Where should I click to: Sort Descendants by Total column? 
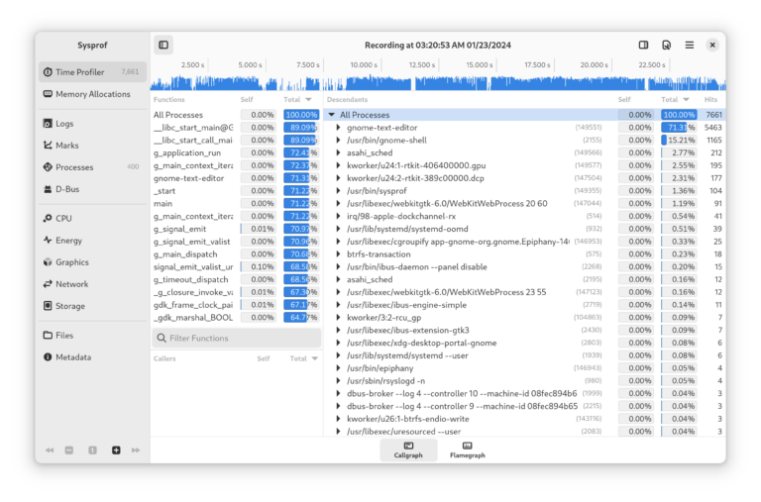click(675, 99)
